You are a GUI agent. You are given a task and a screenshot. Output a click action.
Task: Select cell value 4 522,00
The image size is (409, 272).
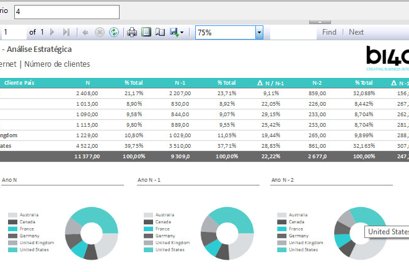(87, 146)
